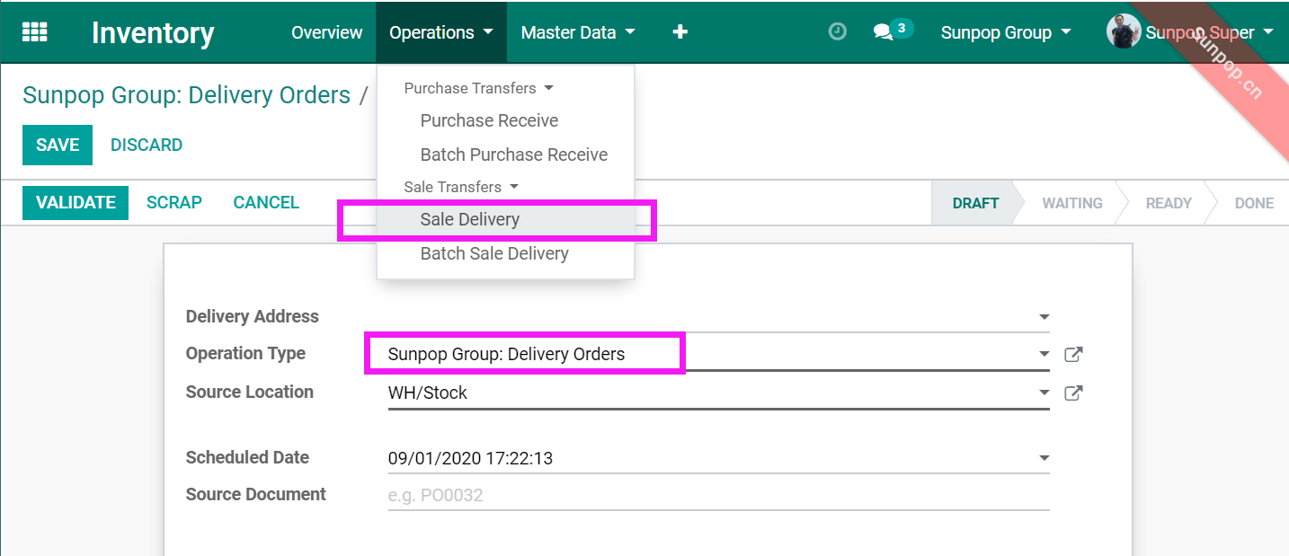Click the CANCEL button
Viewport: 1289px width, 556px height.
click(266, 202)
